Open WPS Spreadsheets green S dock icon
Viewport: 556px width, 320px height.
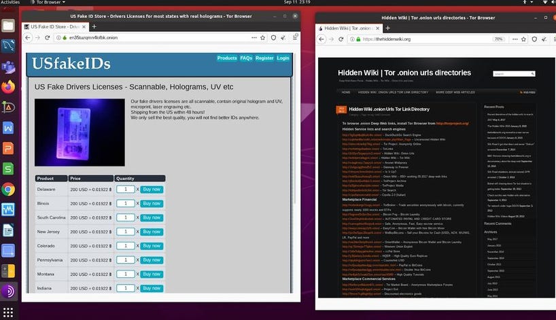click(7, 168)
